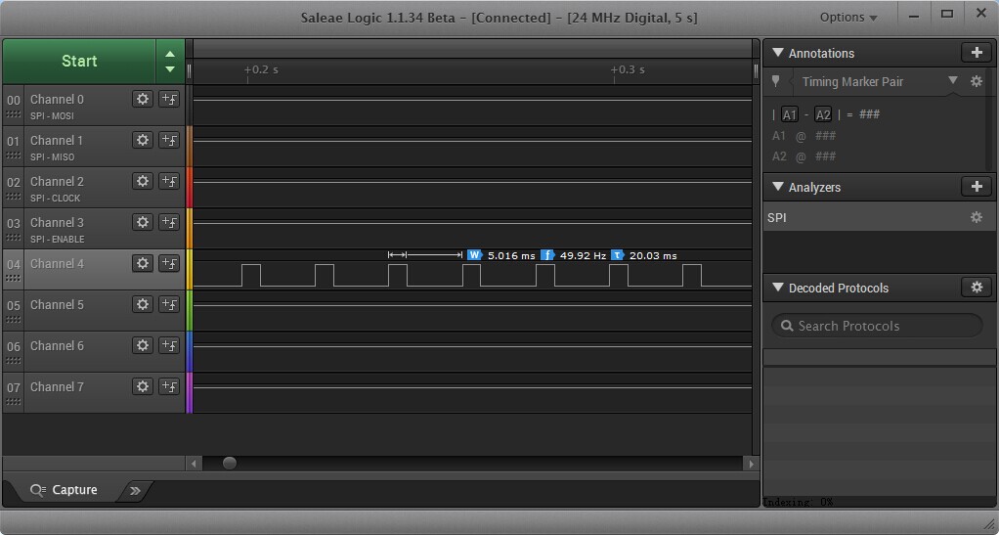
Task: Click the +0.3 s timeline marker
Action: 628,69
